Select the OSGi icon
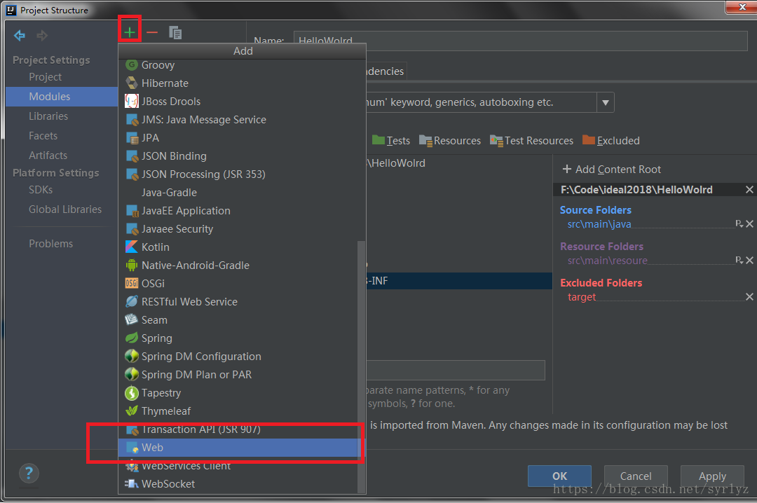The image size is (757, 503). (x=131, y=283)
